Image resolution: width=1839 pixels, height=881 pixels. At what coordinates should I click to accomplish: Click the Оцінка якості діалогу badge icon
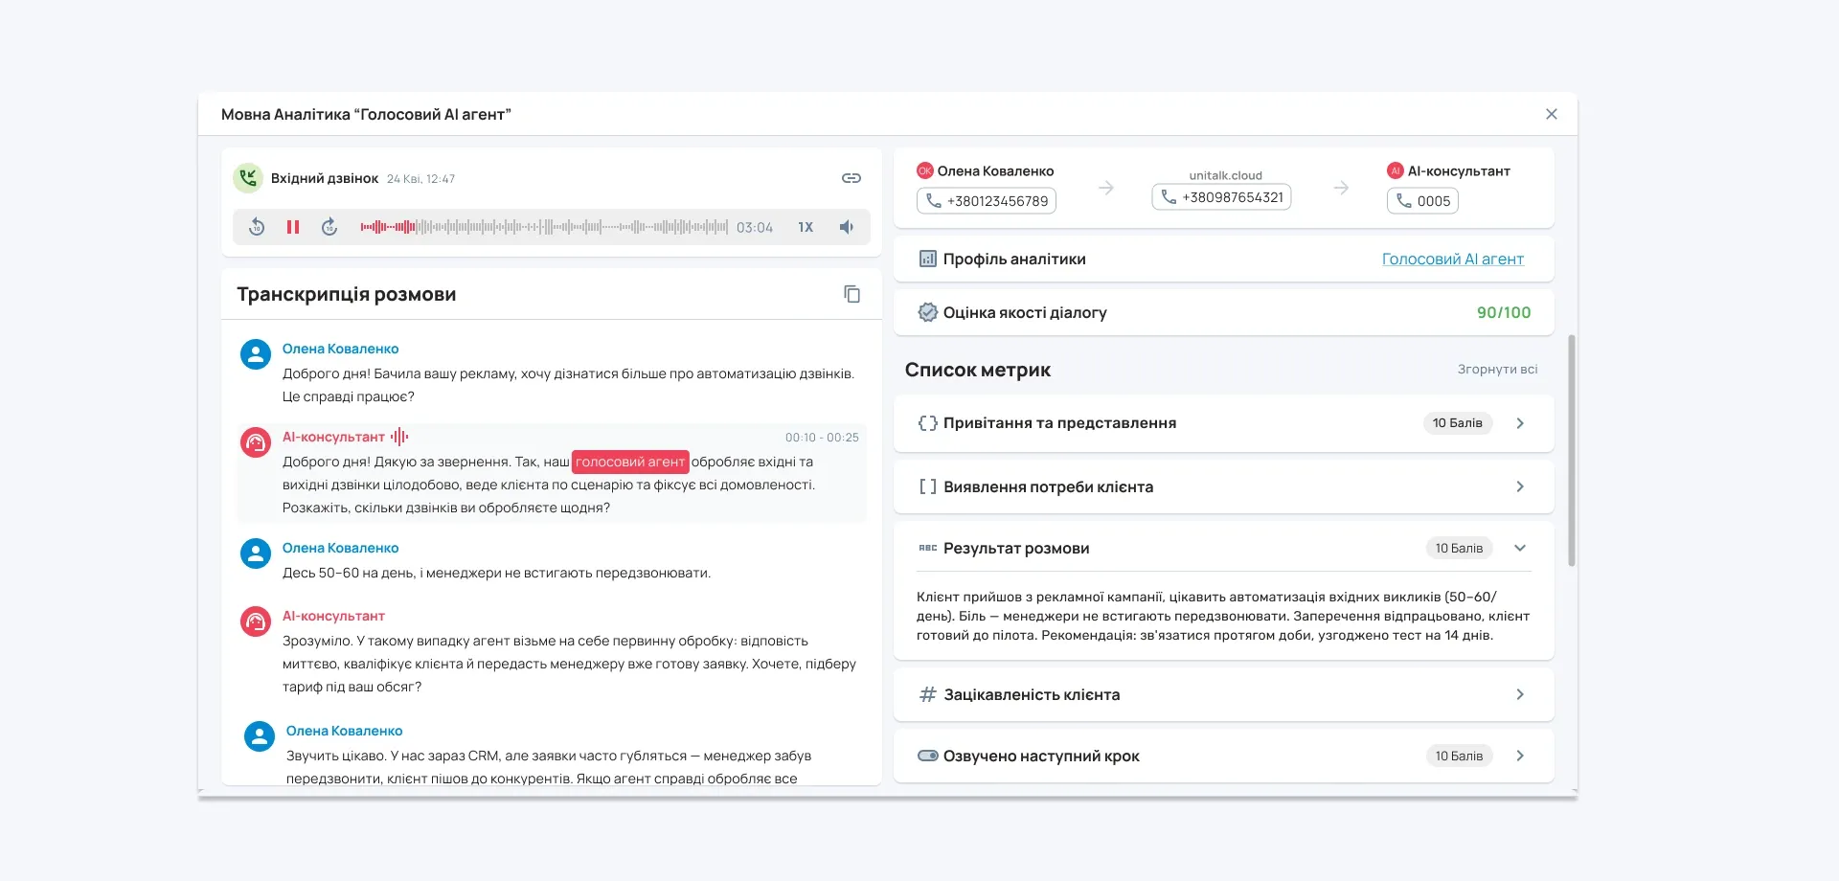click(927, 312)
